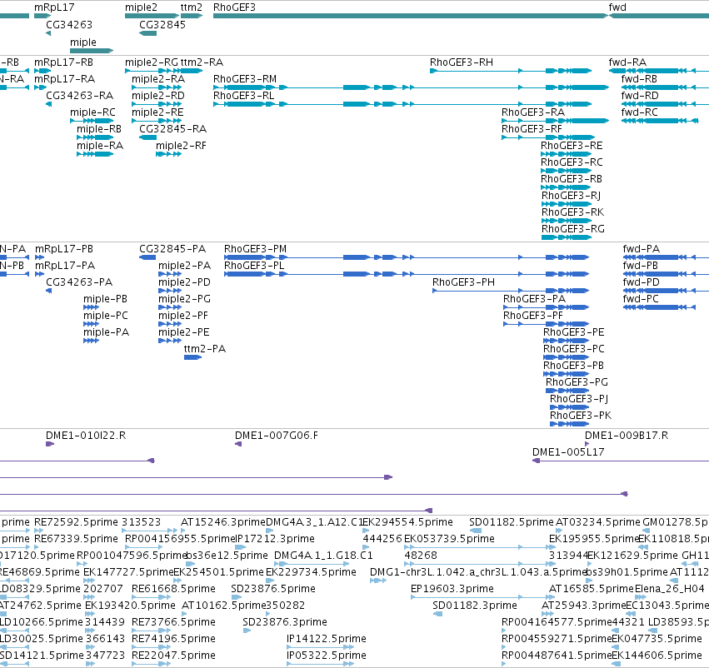Viewport: 709px width, 668px height.
Task: Click the fwd-PA protein label
Action: (x=642, y=248)
